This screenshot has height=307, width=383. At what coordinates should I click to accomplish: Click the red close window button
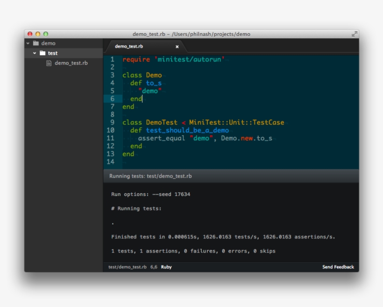pyautogui.click(x=30, y=34)
